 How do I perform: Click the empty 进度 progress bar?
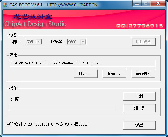tap(63, 108)
